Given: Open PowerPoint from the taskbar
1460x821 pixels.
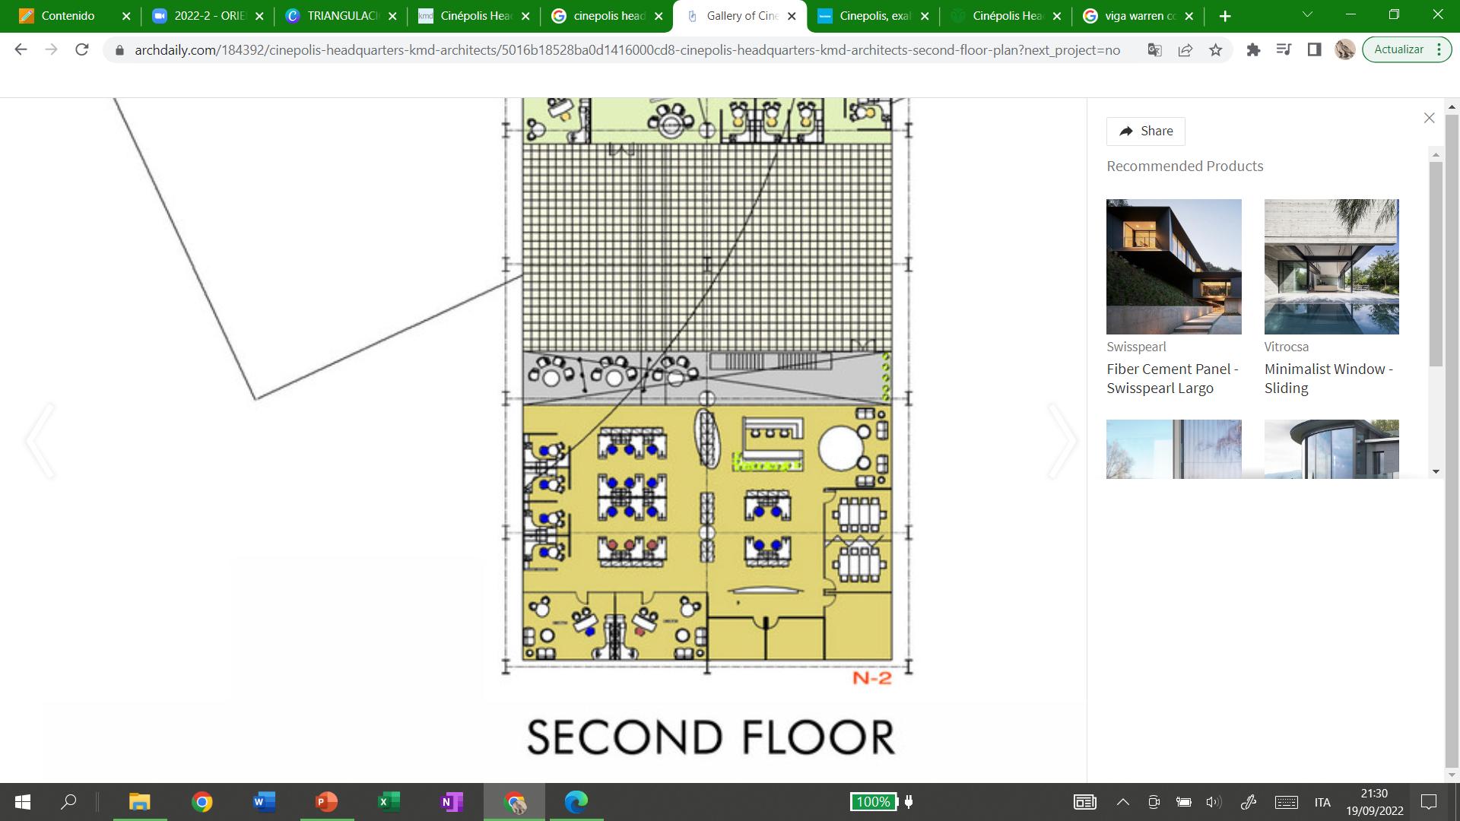Looking at the screenshot, I should (326, 801).
